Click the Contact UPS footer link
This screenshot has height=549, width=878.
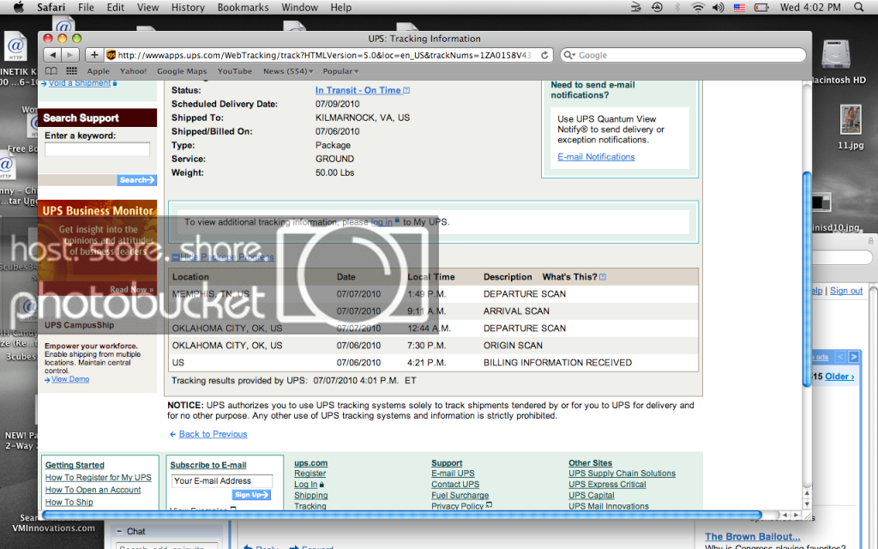click(455, 485)
